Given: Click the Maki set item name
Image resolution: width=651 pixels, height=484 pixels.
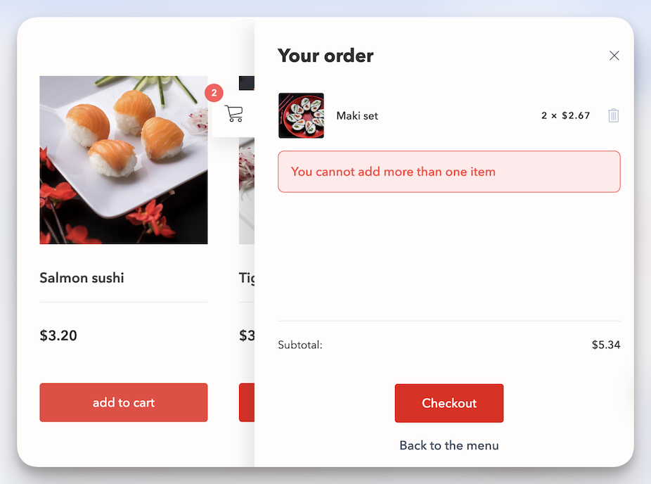Looking at the screenshot, I should click(x=356, y=115).
